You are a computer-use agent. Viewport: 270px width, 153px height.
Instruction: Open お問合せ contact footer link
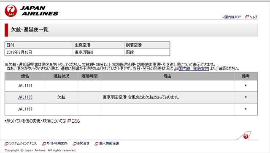tap(83, 143)
